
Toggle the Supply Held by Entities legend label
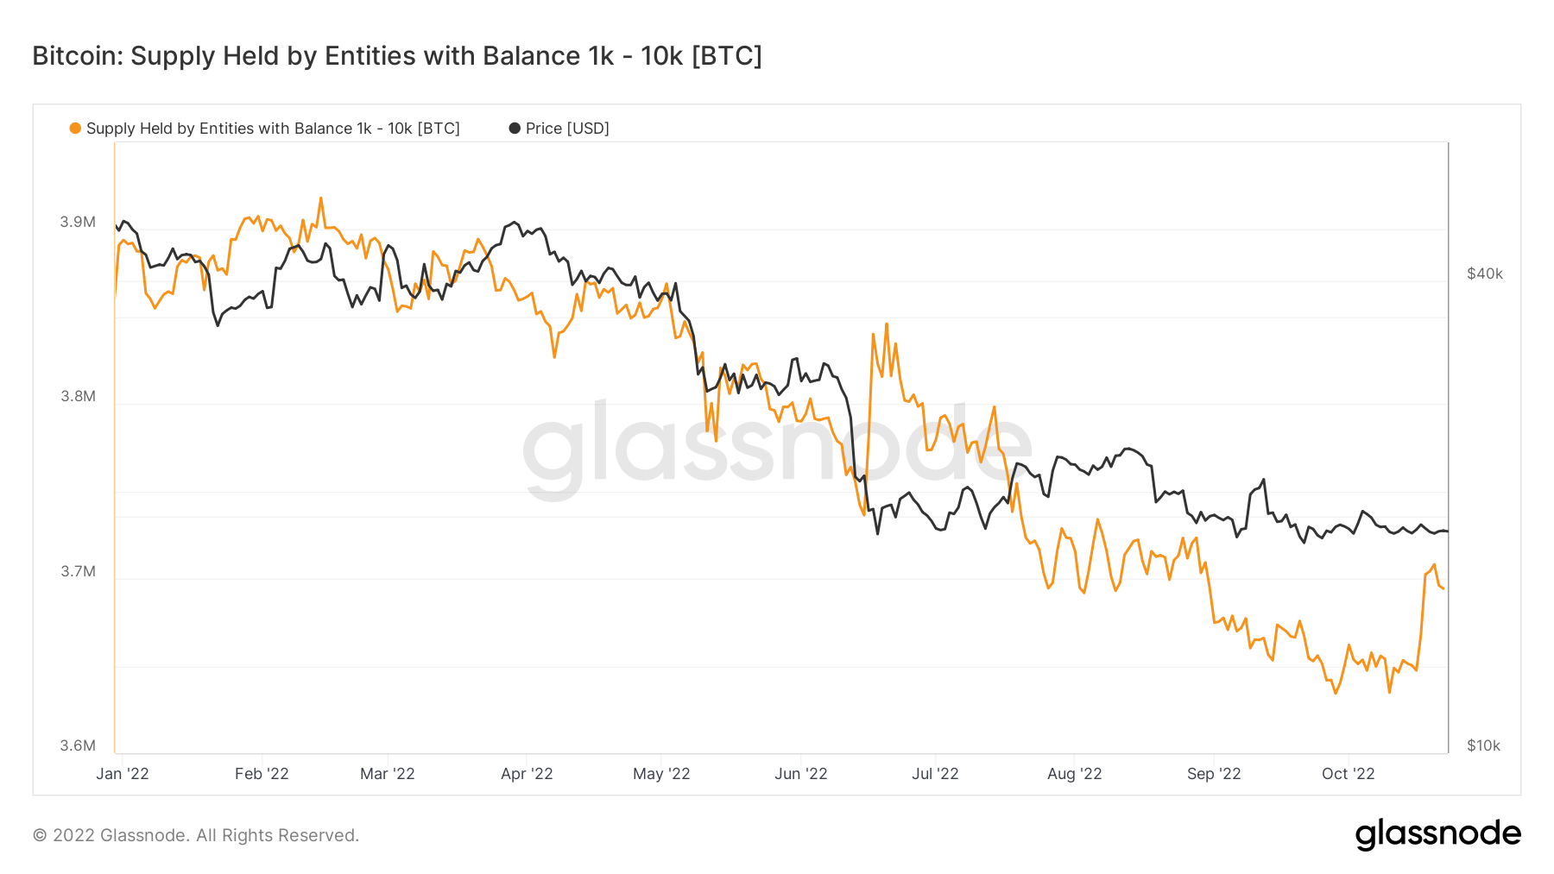(x=273, y=129)
